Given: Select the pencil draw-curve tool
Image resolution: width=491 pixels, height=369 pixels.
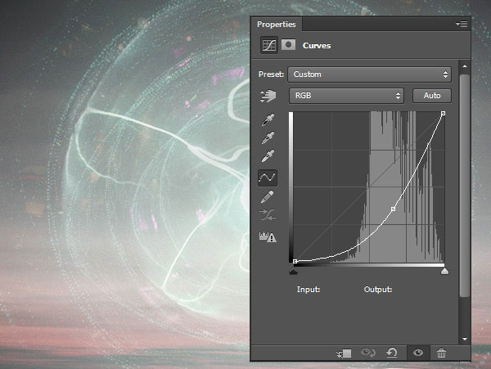Looking at the screenshot, I should coord(268,196).
